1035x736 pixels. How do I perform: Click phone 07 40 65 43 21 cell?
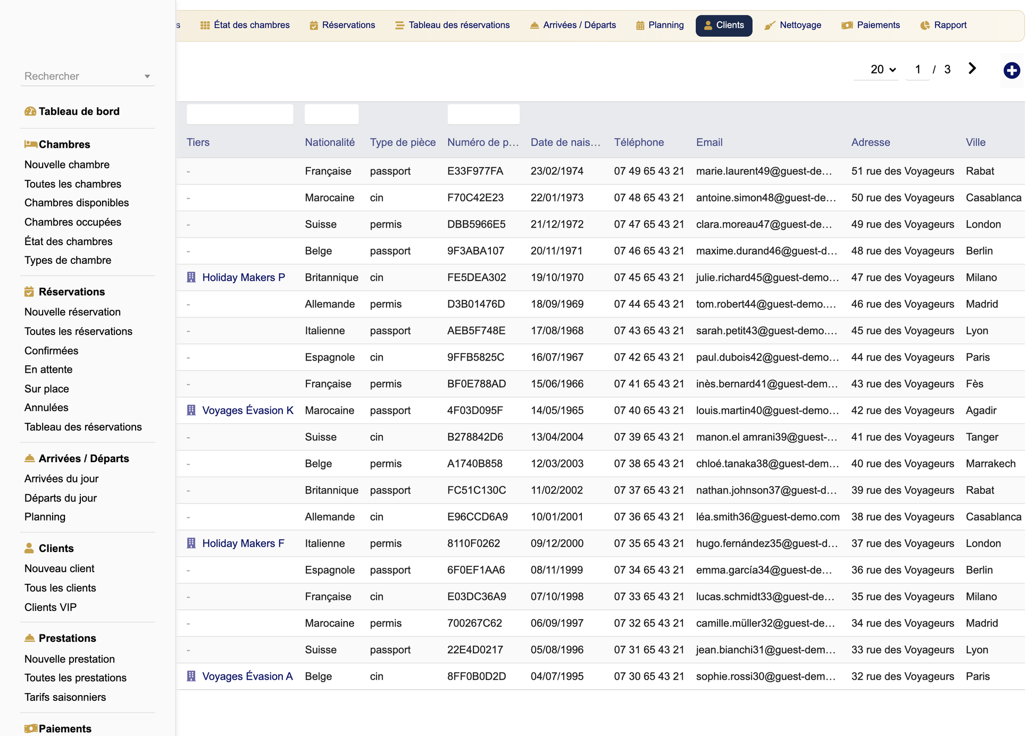(649, 410)
